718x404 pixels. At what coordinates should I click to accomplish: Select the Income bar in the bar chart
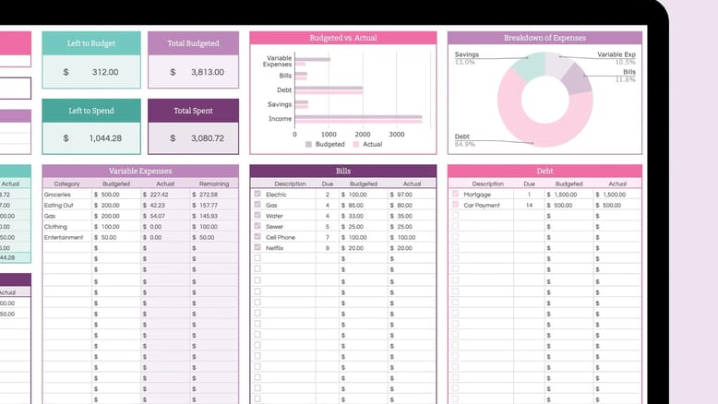[x=358, y=119]
